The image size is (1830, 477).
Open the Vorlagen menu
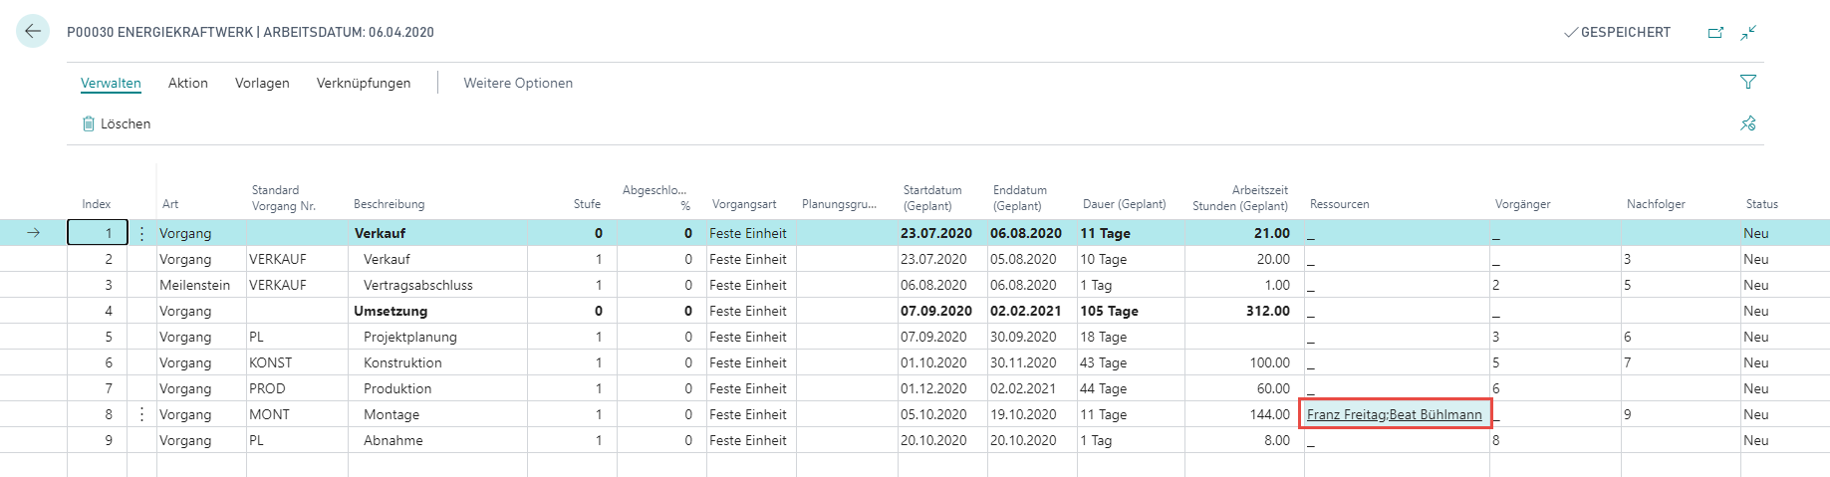point(262,83)
